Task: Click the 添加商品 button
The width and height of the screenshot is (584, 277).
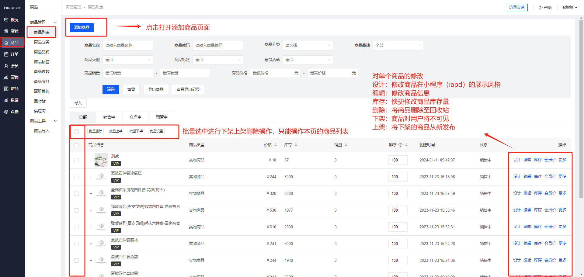Action: (82, 28)
